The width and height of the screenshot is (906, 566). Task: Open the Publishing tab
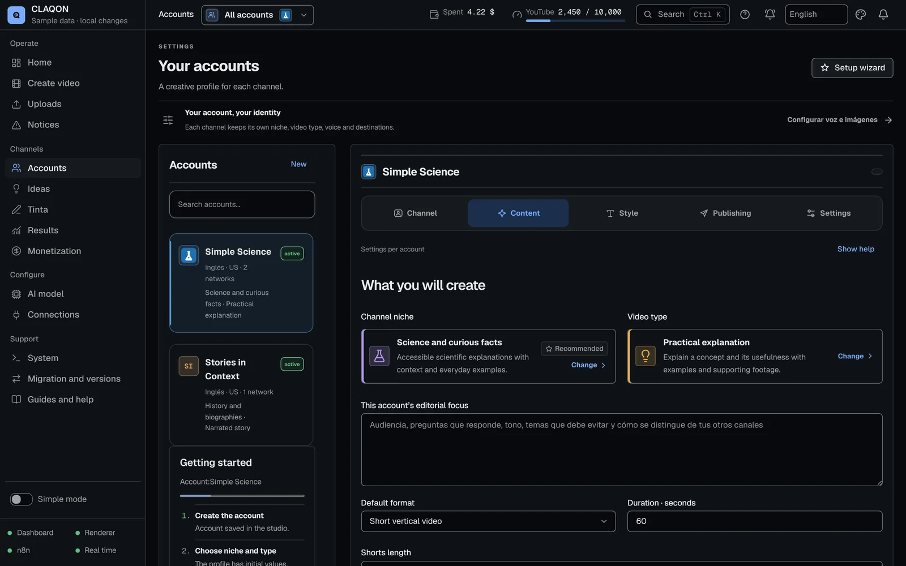(725, 213)
